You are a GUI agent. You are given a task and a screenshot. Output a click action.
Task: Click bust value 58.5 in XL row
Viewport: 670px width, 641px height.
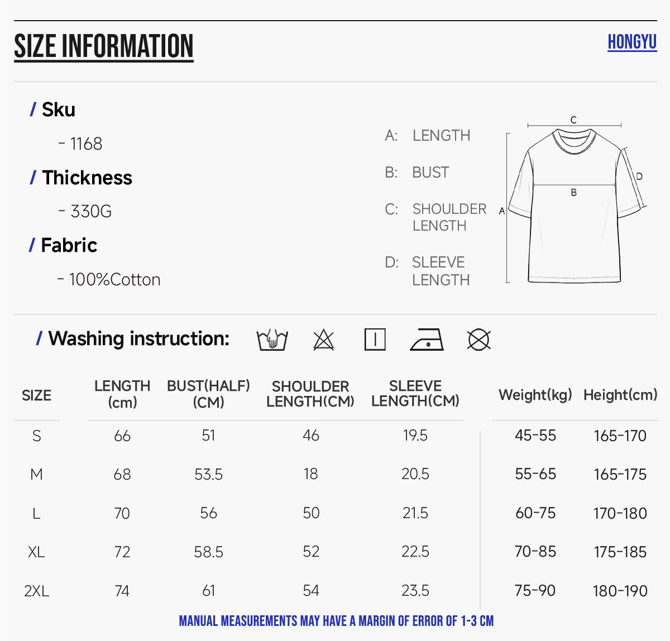[209, 552]
